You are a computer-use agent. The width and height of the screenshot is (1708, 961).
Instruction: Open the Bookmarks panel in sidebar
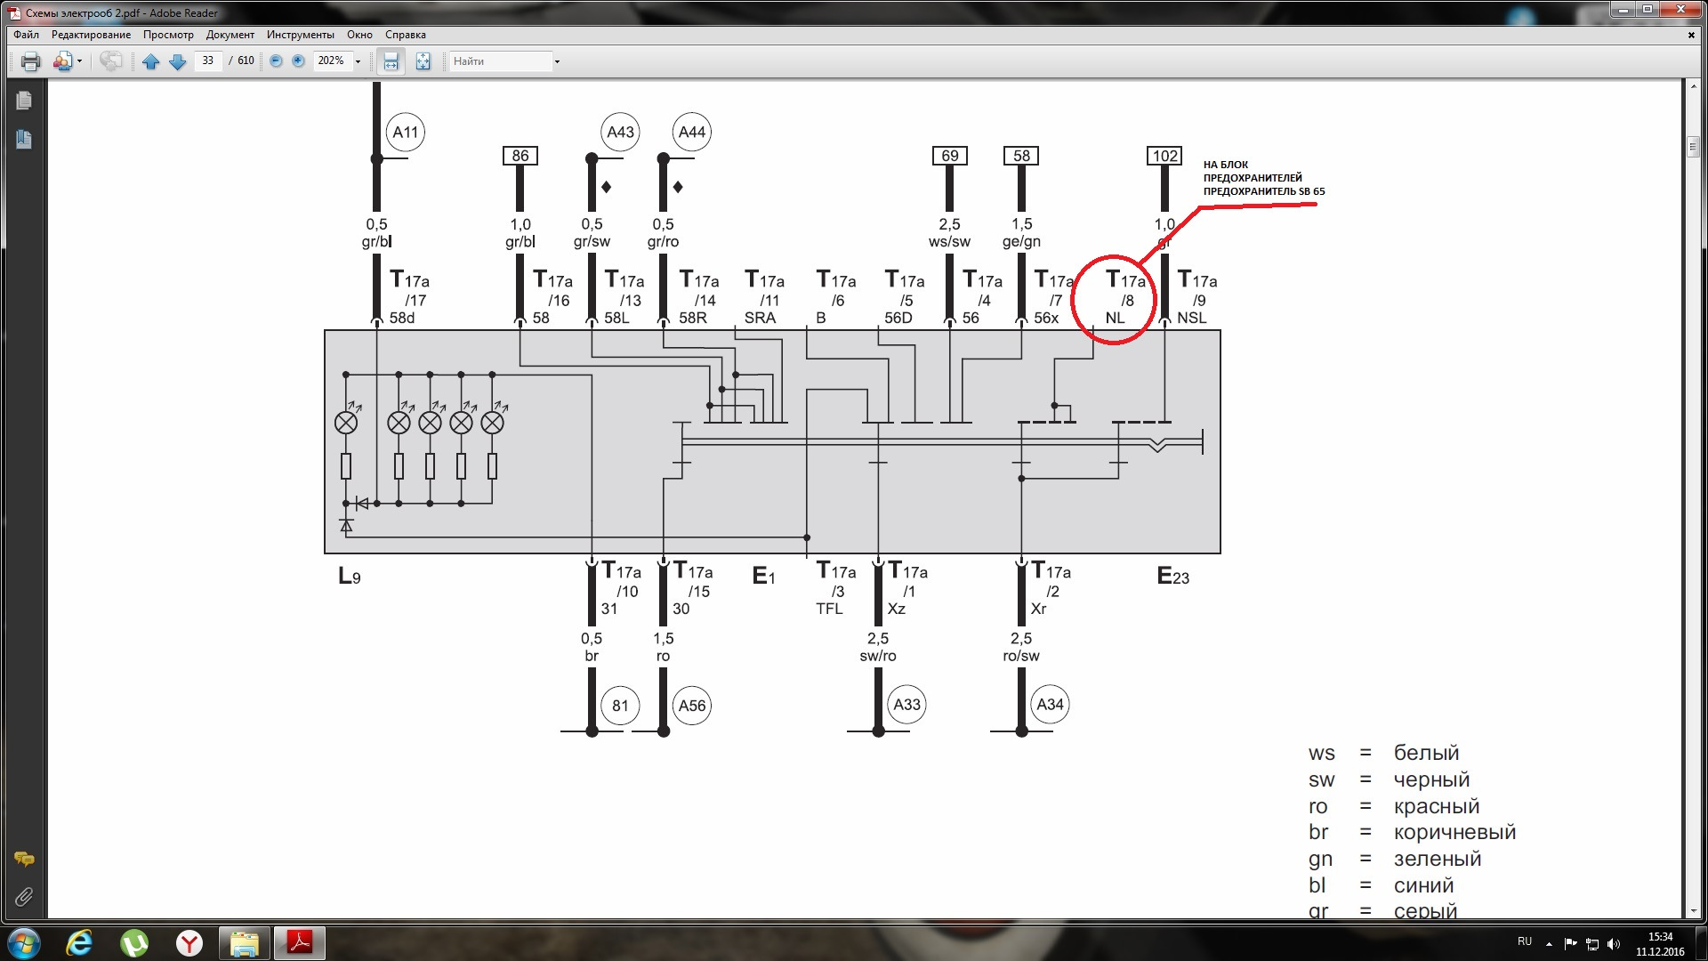point(24,140)
